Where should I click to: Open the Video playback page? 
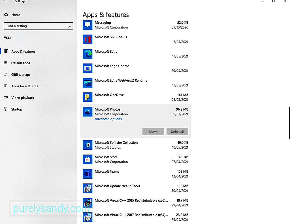23,98
